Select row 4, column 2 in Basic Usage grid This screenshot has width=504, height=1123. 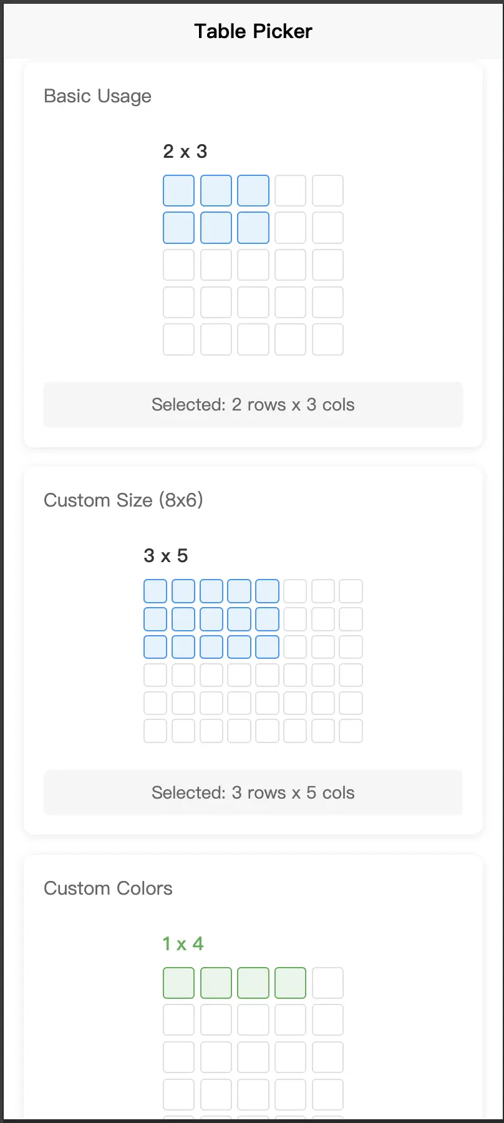216,302
